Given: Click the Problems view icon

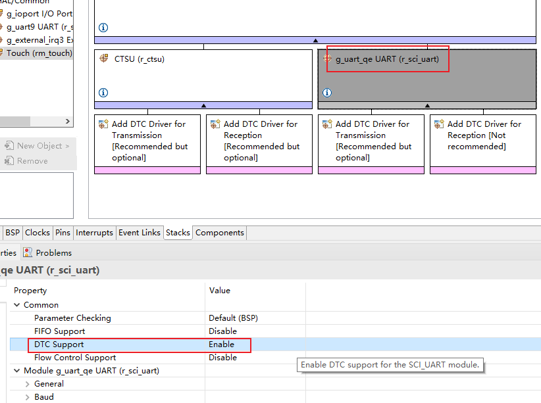Looking at the screenshot, I should [28, 252].
